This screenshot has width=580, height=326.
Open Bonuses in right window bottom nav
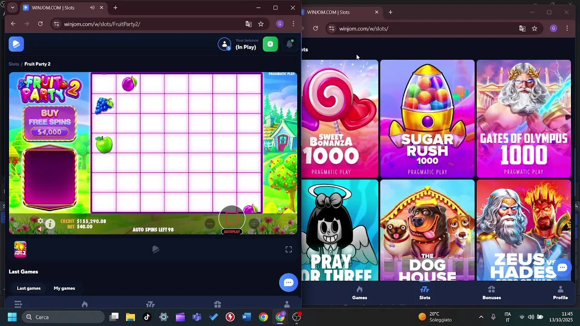click(x=492, y=293)
